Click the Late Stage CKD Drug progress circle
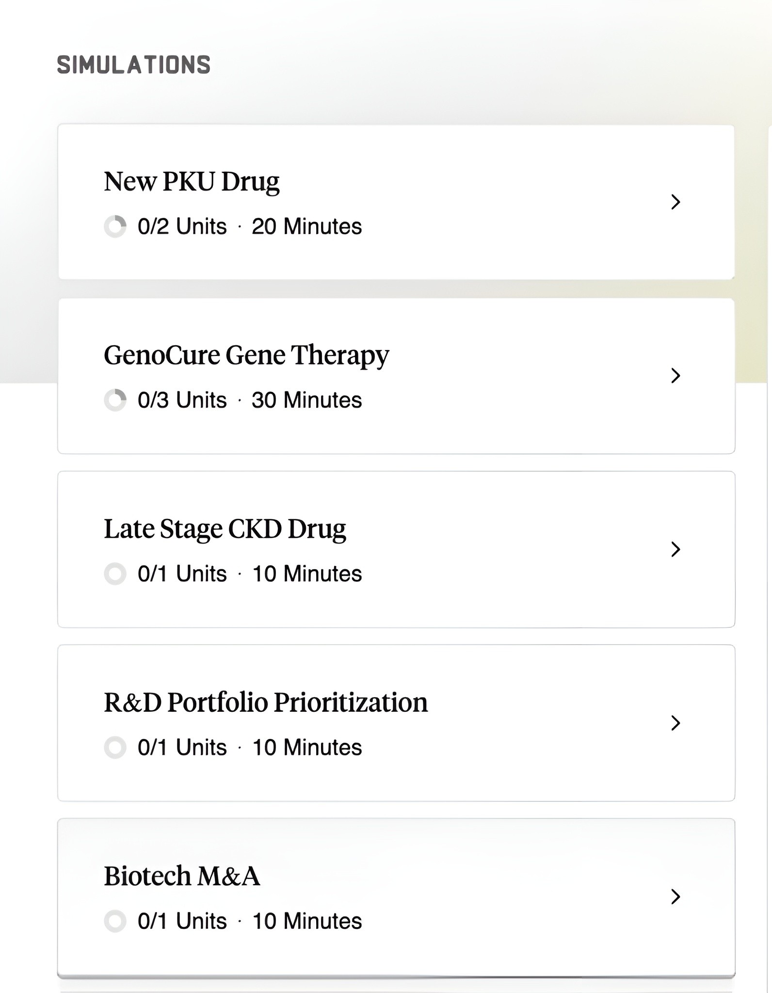This screenshot has height=993, width=772. 115,574
